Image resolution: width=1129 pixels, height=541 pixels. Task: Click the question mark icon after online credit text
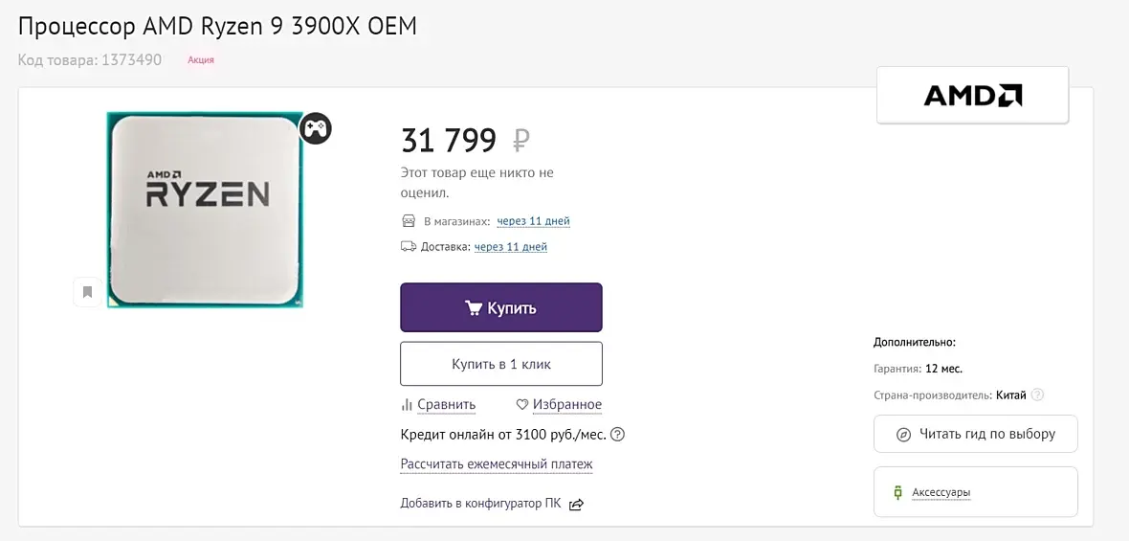coord(617,435)
